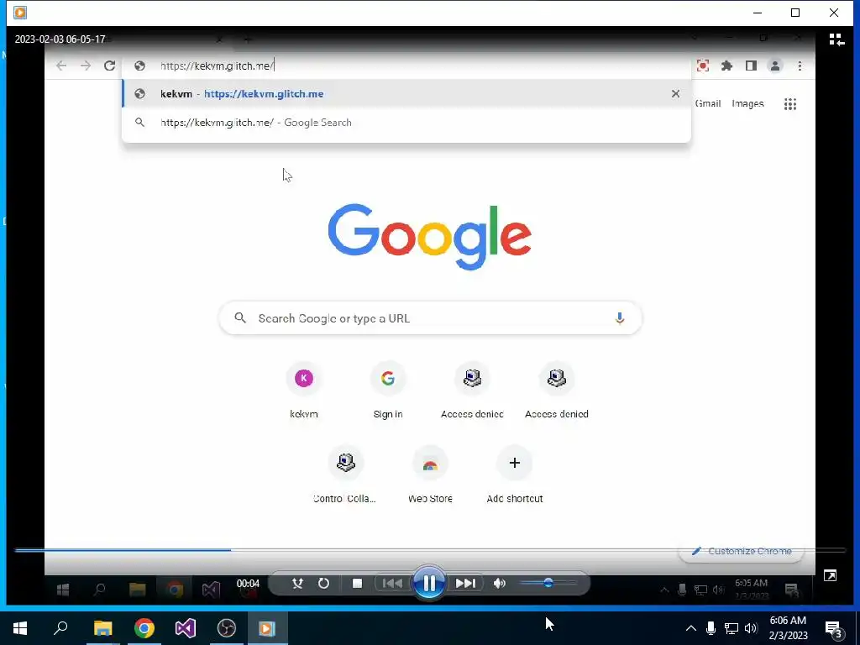Open the Chrome three-dot menu
The width and height of the screenshot is (860, 645).
point(800,66)
